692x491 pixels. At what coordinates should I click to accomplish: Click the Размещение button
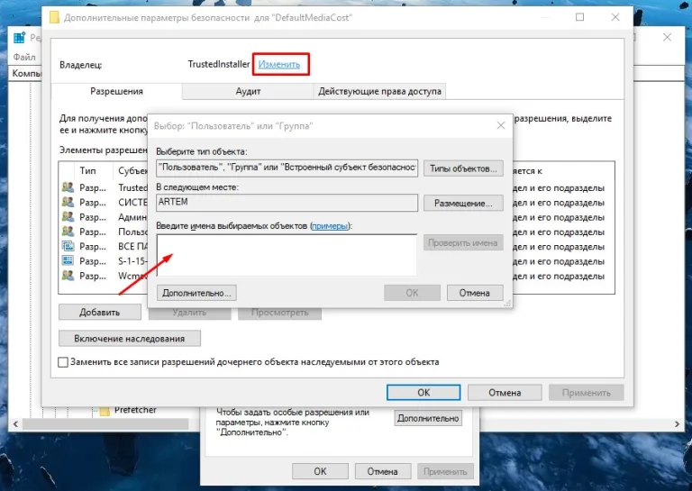pos(463,204)
